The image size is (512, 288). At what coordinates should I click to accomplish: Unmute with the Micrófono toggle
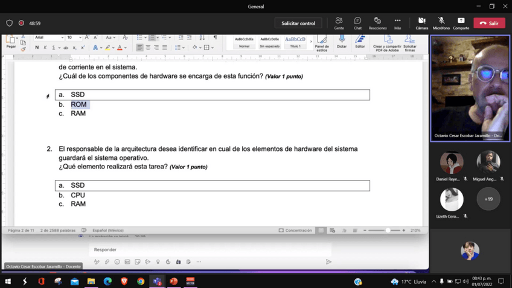coord(441,23)
